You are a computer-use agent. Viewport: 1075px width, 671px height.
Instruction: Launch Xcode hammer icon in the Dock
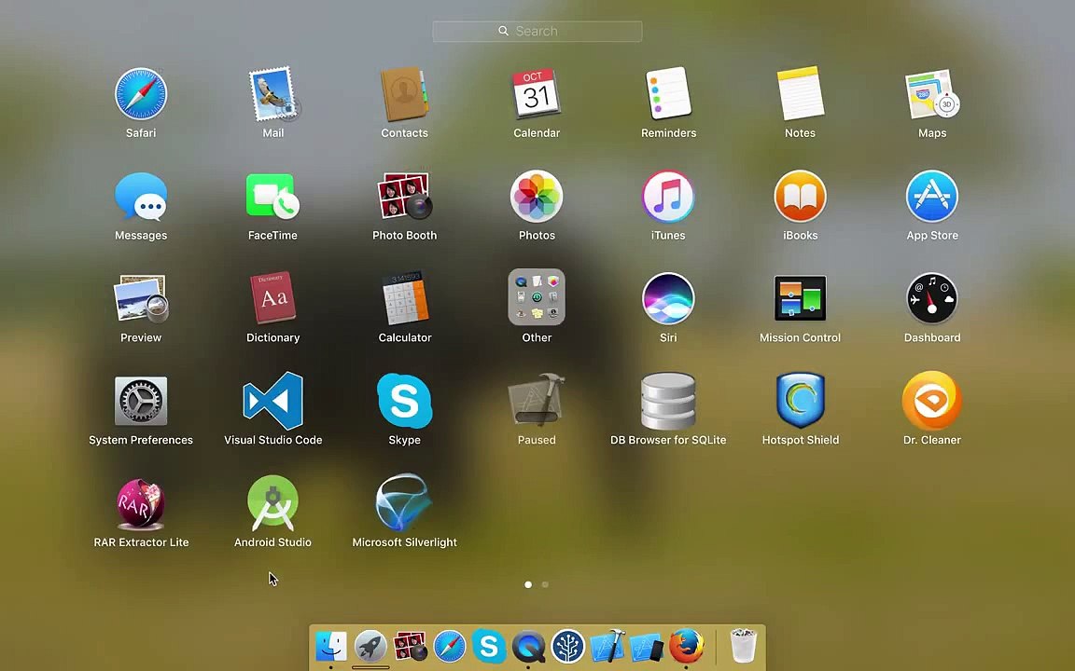point(607,647)
